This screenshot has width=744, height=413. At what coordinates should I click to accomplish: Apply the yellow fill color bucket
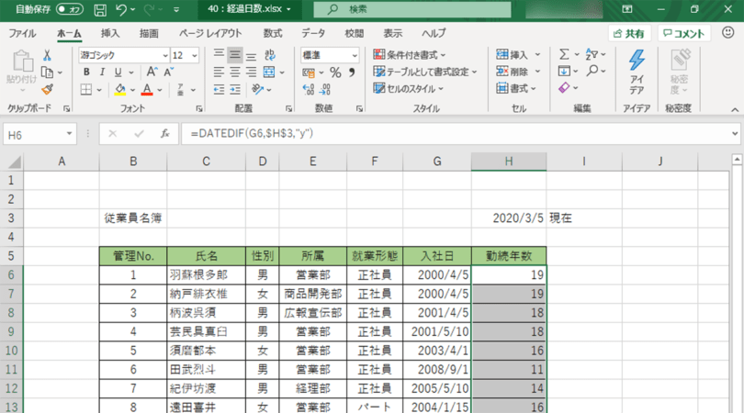pyautogui.click(x=119, y=90)
